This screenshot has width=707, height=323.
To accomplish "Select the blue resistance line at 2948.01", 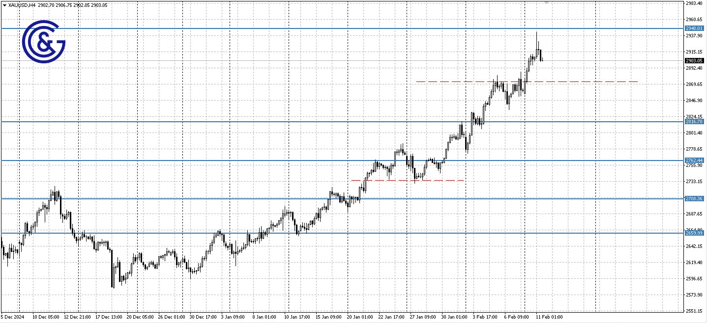I will (x=344, y=28).
